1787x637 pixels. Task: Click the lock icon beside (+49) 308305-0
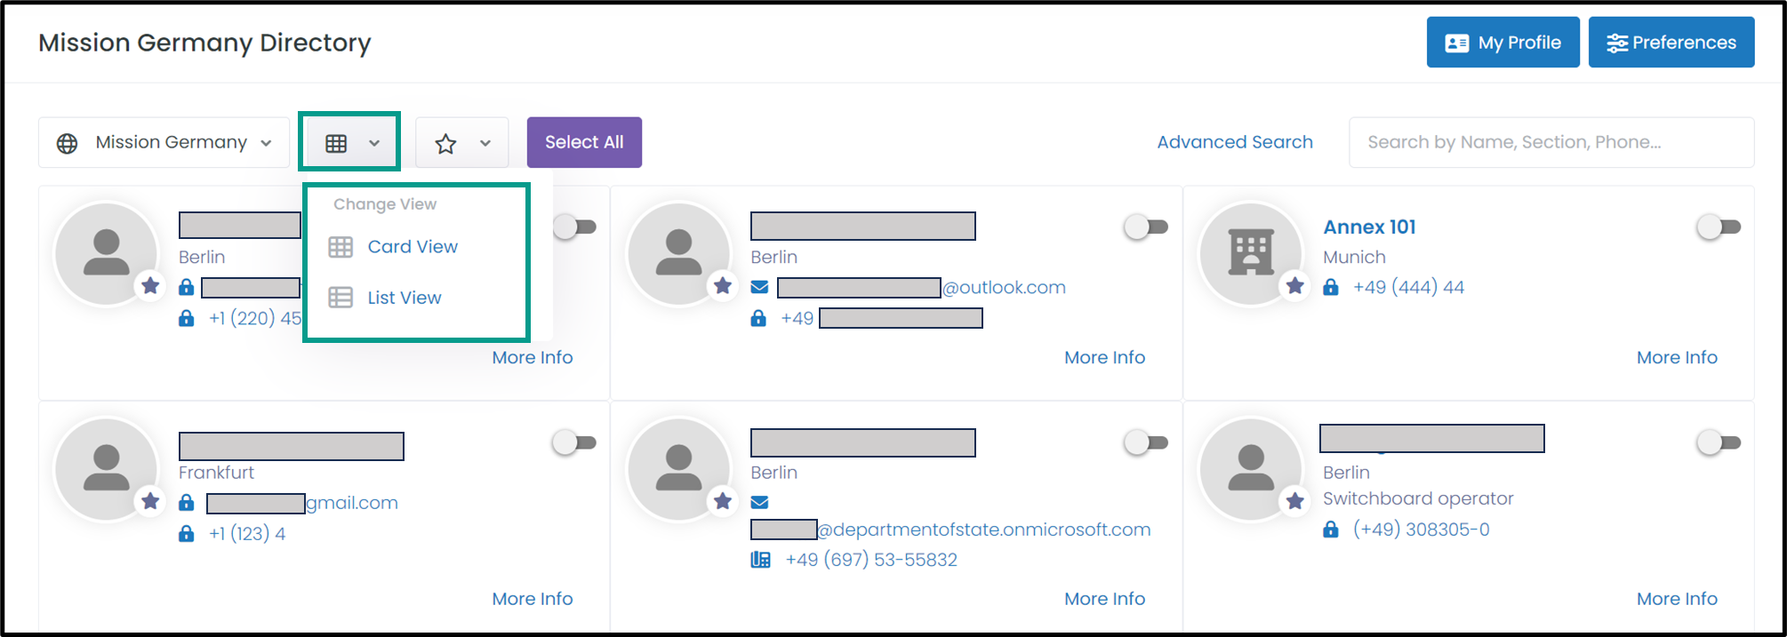coord(1331,530)
